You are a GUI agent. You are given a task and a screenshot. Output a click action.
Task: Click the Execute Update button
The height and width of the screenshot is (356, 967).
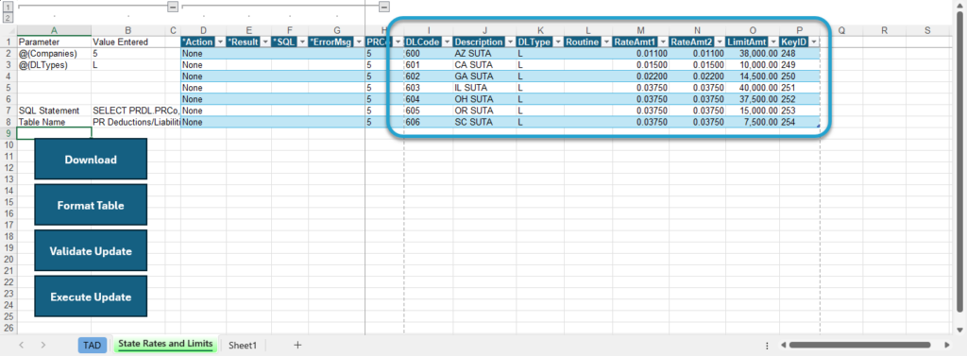click(x=91, y=297)
